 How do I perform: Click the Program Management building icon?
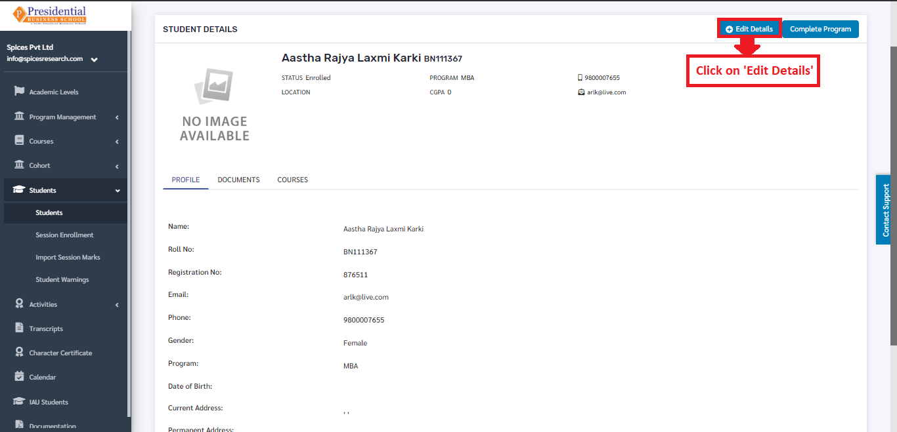coord(19,116)
